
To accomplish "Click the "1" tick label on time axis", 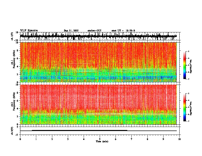I will tap(36, 139).
